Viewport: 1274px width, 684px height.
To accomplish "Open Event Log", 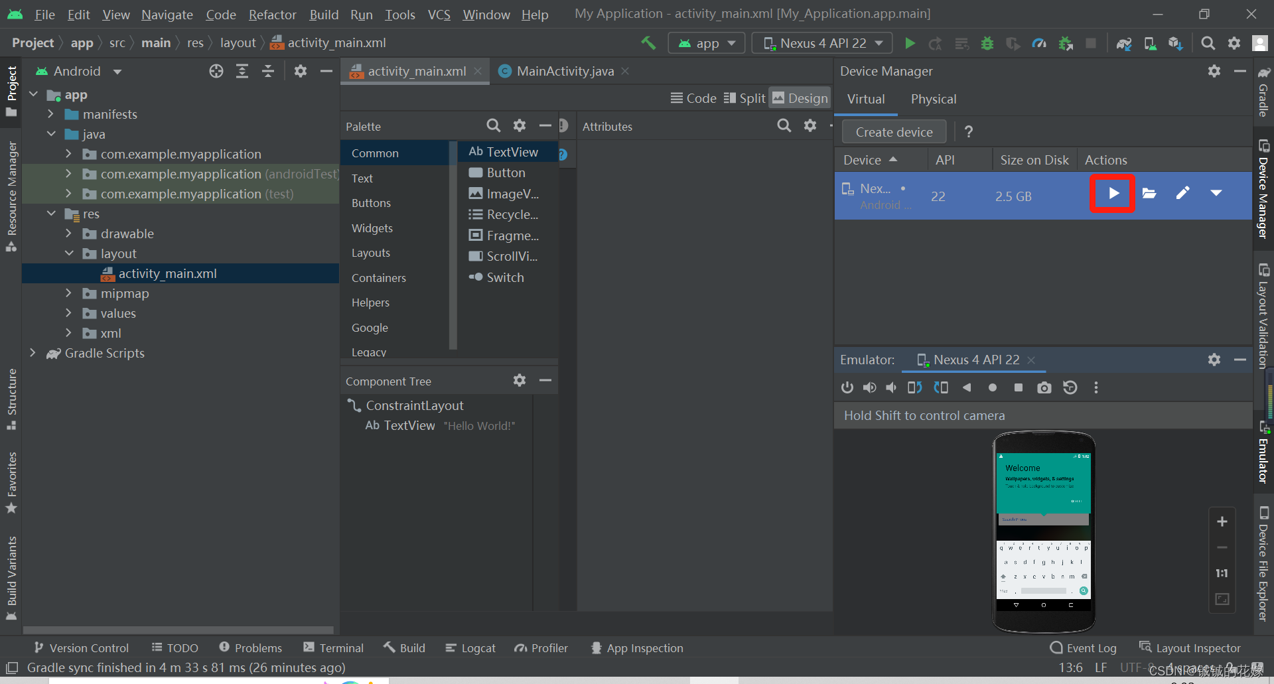I will coord(1084,648).
